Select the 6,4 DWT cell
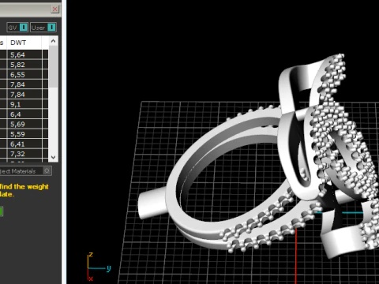The width and height of the screenshot is (379, 284). pyautogui.click(x=24, y=114)
